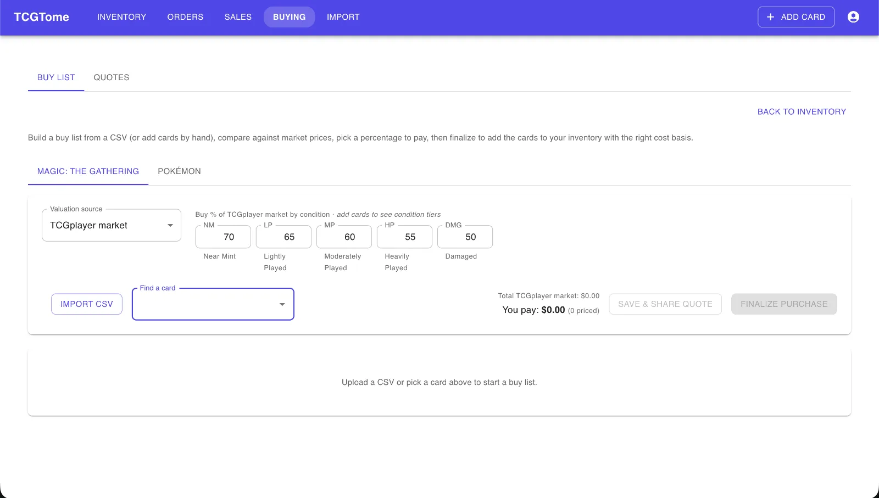Open the Inventory section
The width and height of the screenshot is (879, 498).
(x=122, y=17)
